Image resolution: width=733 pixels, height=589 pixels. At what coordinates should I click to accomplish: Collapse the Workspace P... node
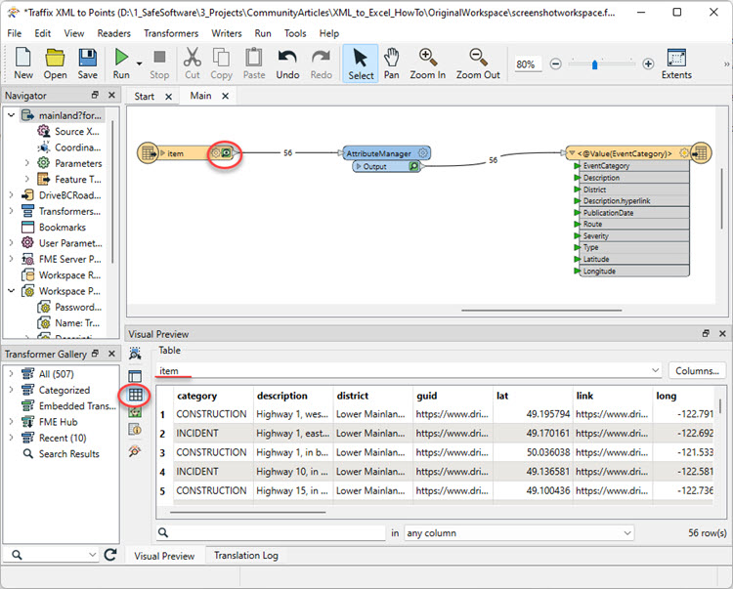point(11,290)
